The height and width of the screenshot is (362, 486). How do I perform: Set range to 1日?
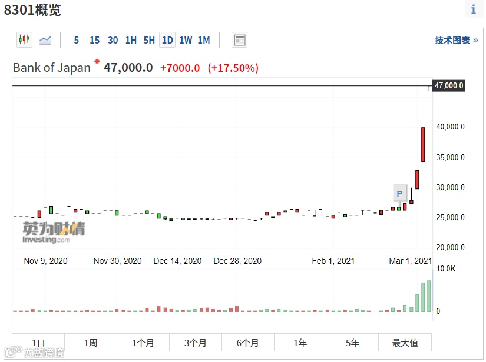[x=38, y=343]
